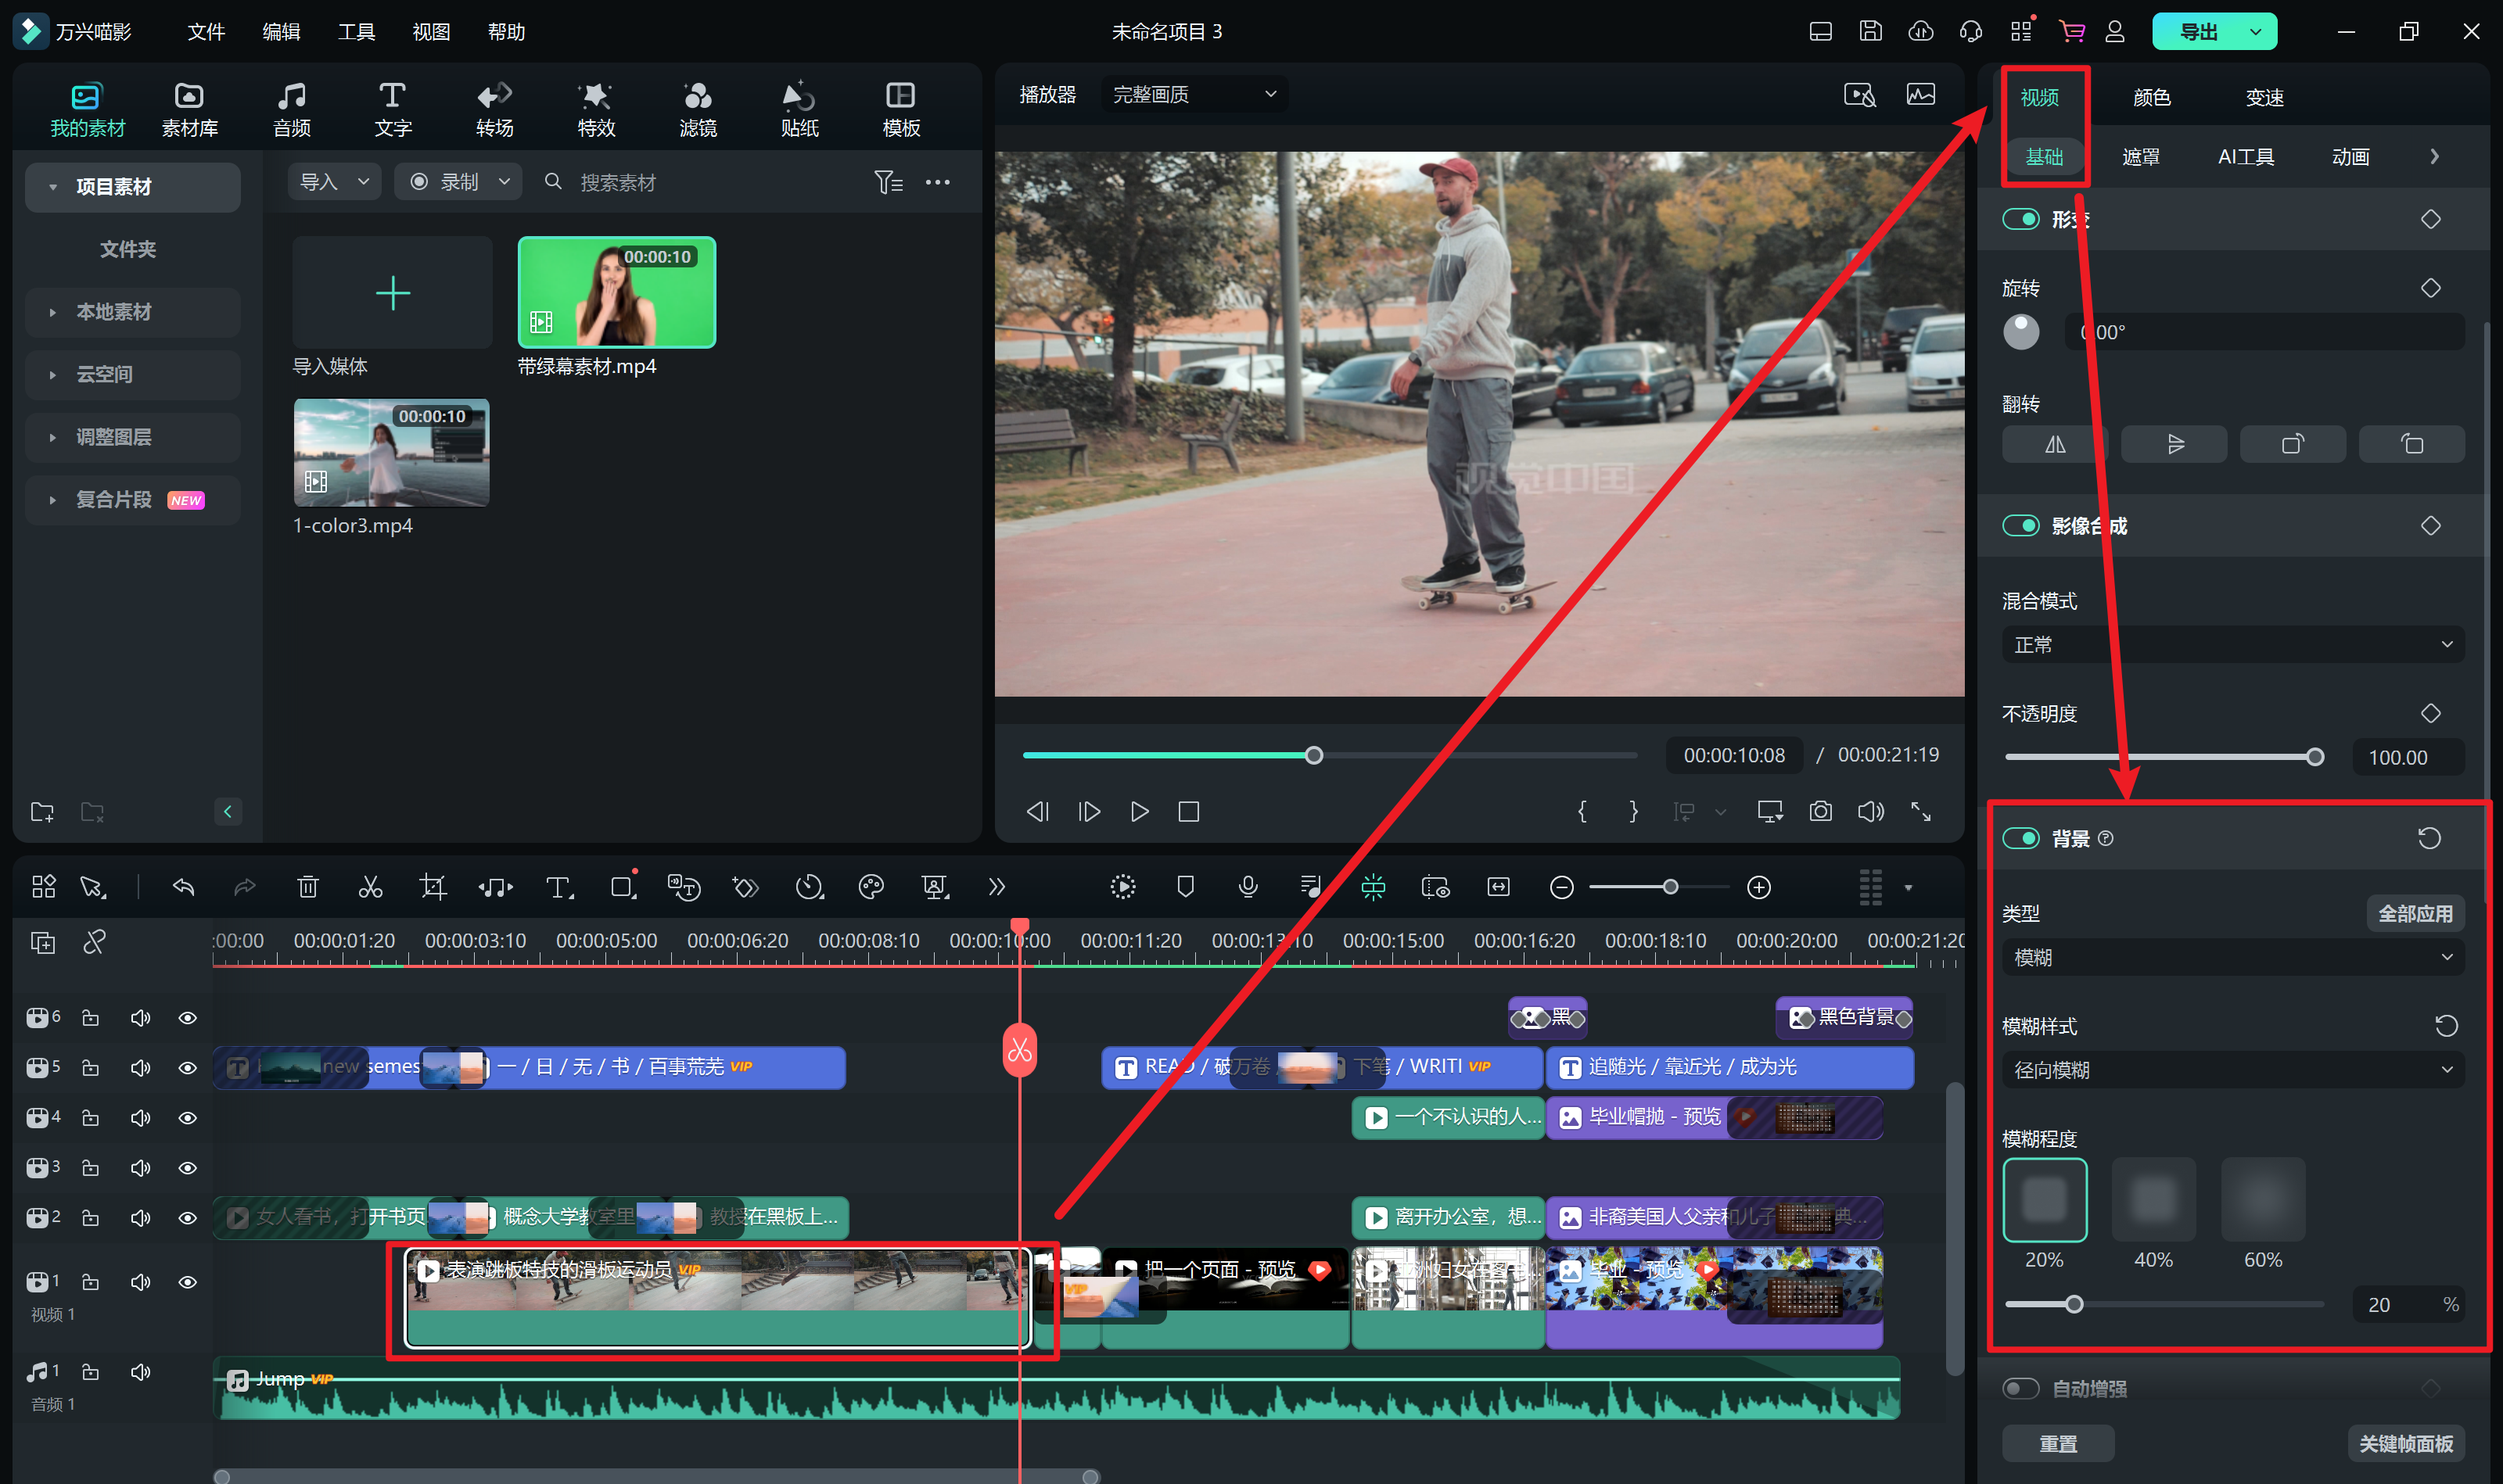2503x1484 pixels.
Task: Open the 模糊样式 blur style dropdown
Action: (2233, 1070)
